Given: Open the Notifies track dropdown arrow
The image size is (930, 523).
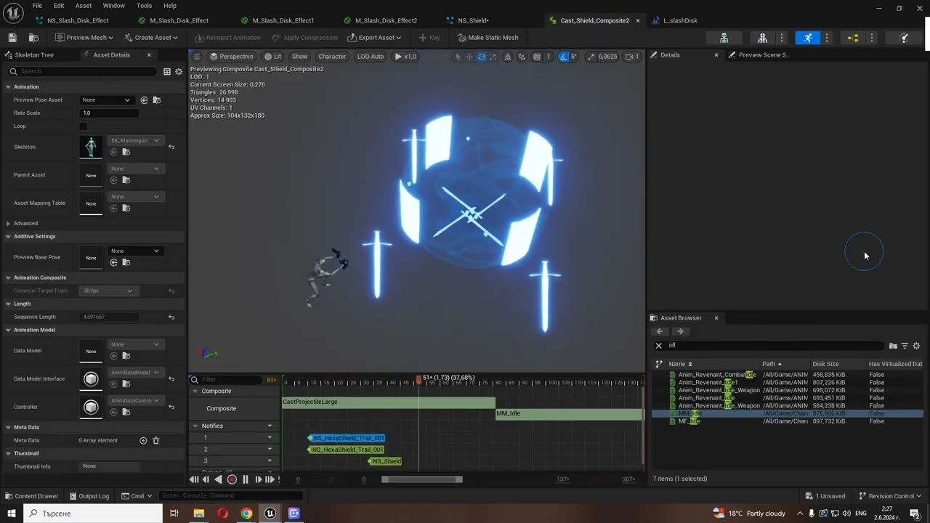Looking at the screenshot, I should pos(270,426).
